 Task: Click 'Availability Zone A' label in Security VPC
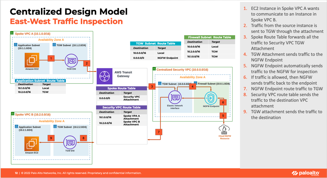[x=192, y=77]
